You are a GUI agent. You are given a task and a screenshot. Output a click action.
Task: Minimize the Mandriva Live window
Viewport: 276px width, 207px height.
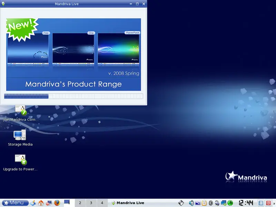(131, 4)
